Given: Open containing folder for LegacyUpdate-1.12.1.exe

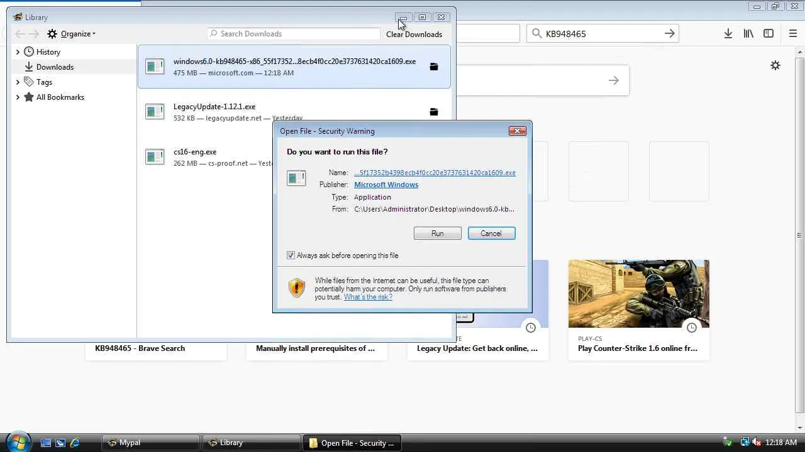Looking at the screenshot, I should [434, 112].
